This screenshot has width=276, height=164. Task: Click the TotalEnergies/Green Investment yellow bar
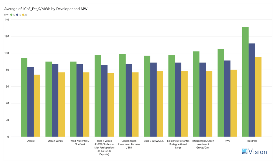tap(209, 104)
